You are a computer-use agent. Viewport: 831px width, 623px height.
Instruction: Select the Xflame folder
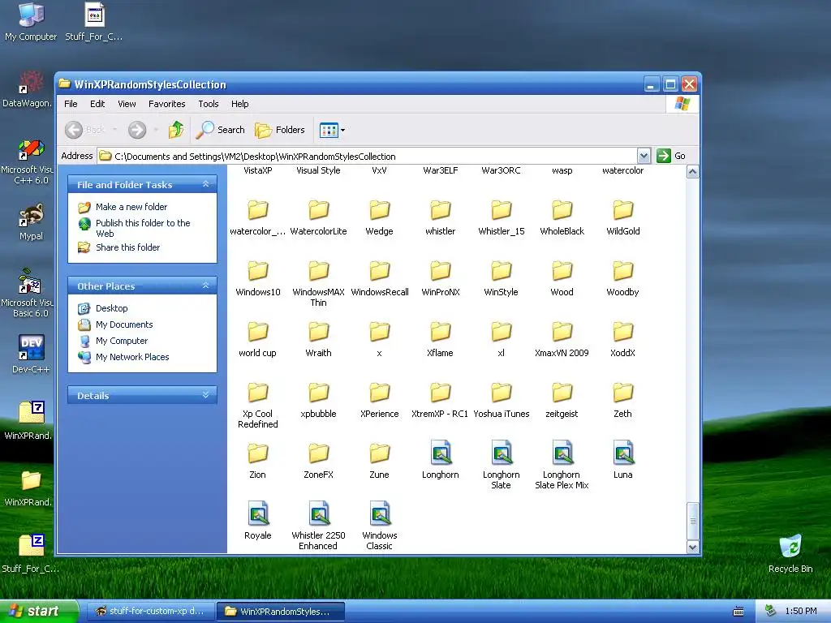coord(440,340)
